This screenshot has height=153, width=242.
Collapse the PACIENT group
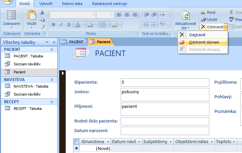coord(52,49)
